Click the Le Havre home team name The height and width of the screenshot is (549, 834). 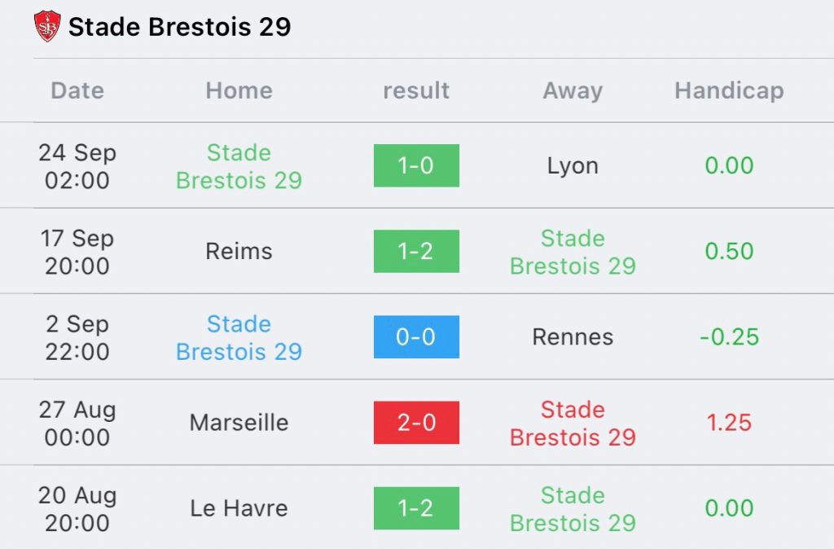[x=239, y=508]
